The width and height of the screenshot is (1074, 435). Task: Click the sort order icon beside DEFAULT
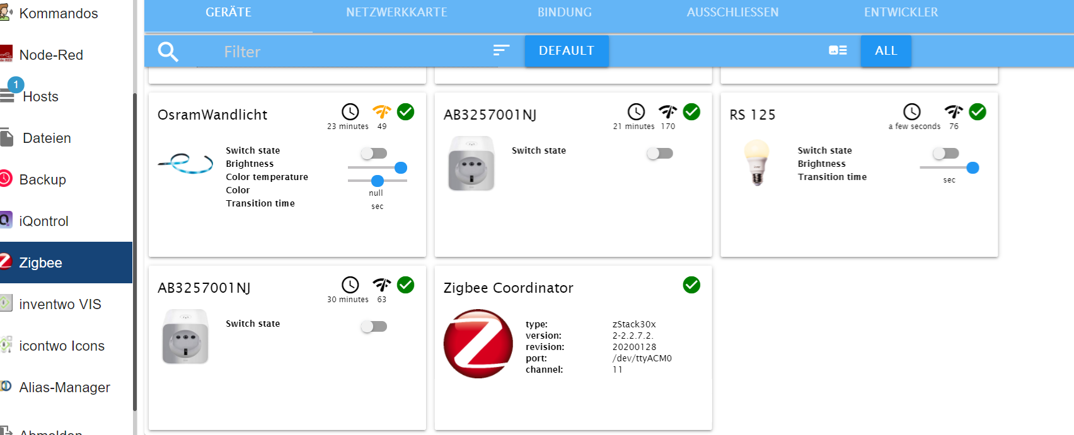click(501, 50)
